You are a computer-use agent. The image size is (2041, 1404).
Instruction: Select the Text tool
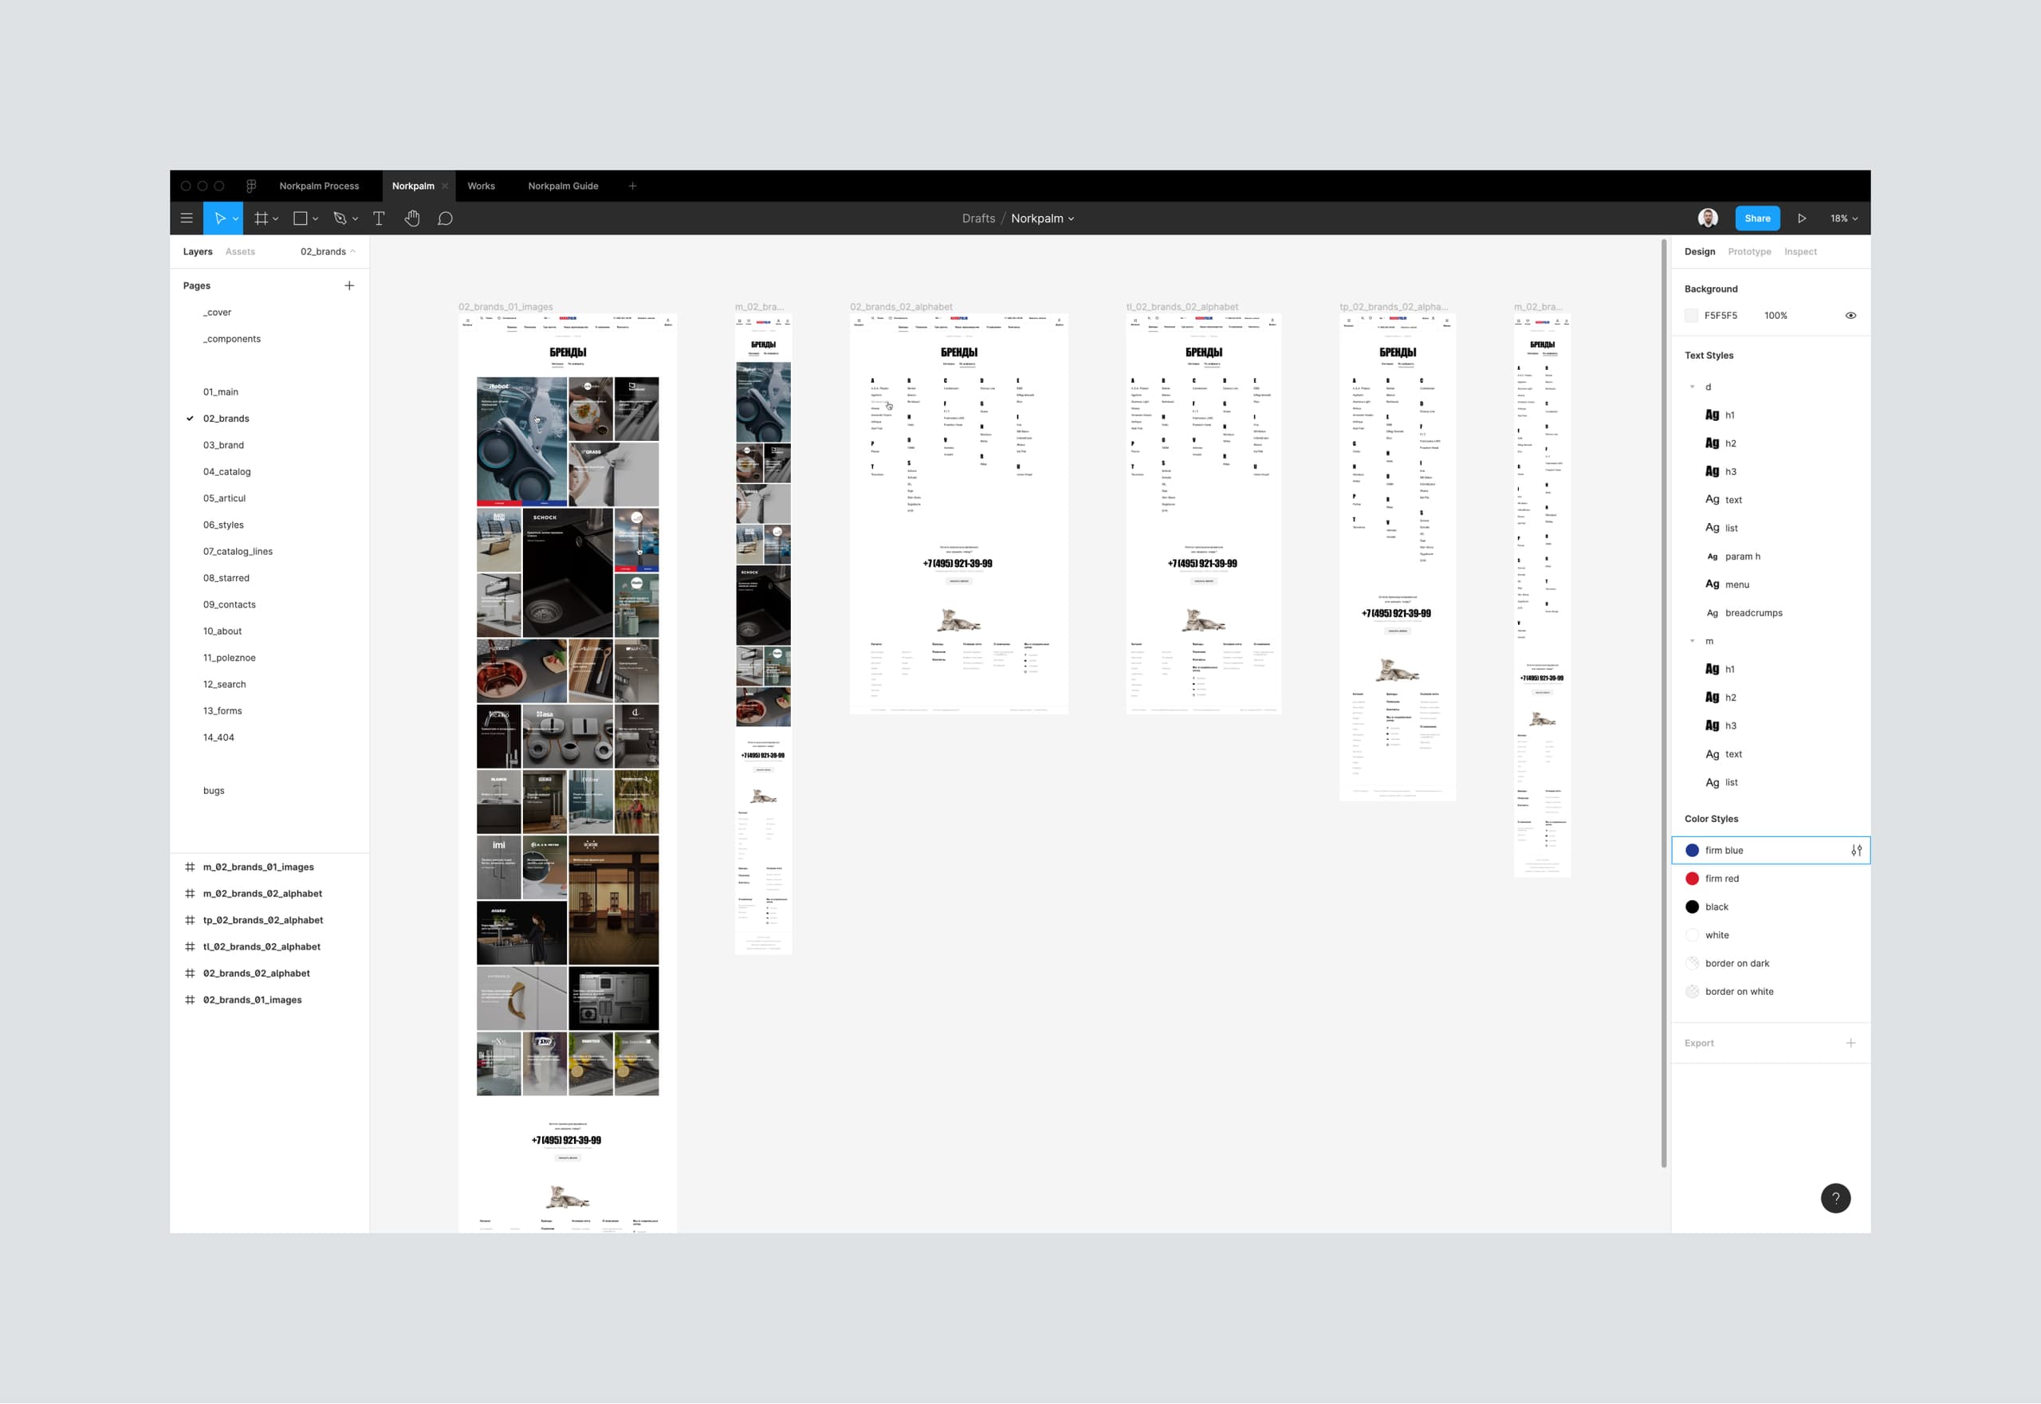click(379, 218)
